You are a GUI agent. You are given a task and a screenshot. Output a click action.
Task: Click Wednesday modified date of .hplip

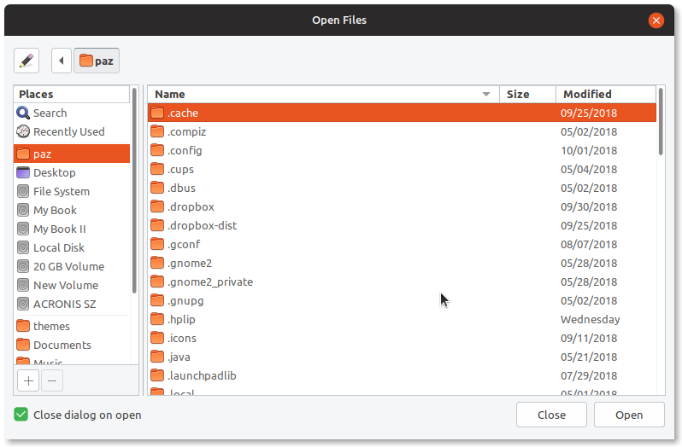pyautogui.click(x=590, y=319)
